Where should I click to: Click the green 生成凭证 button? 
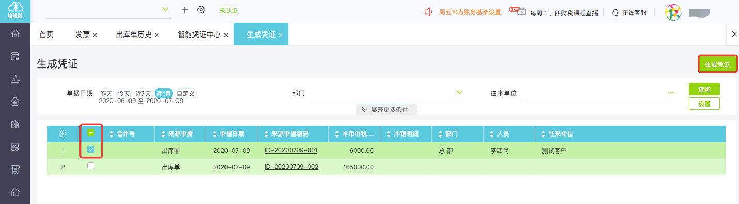[x=717, y=64]
